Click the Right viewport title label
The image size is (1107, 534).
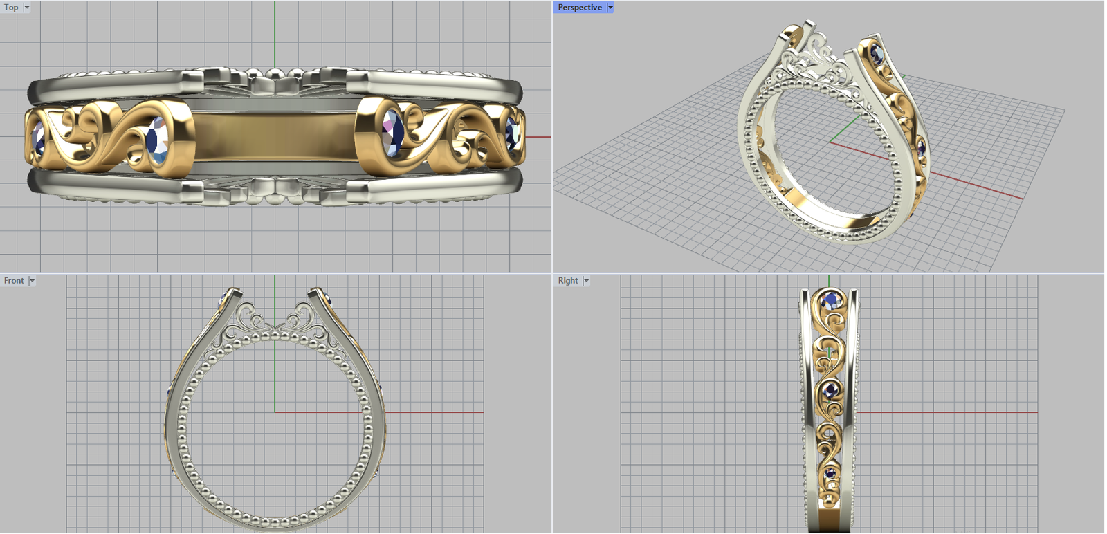pyautogui.click(x=567, y=281)
